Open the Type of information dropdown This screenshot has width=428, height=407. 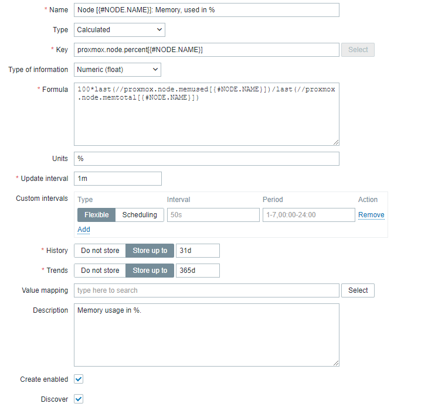point(117,70)
